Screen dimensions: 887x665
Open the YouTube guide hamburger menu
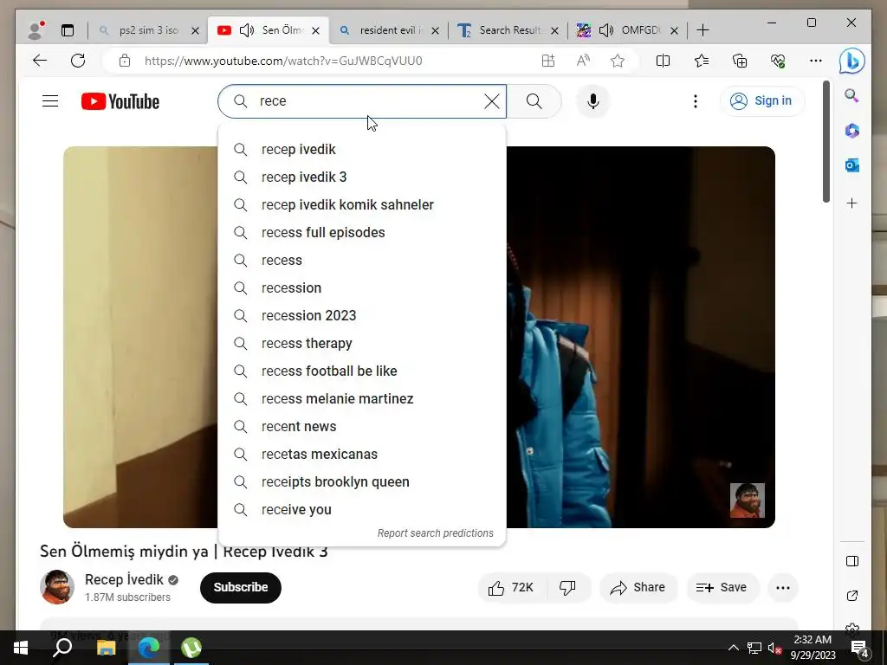pyautogui.click(x=50, y=101)
